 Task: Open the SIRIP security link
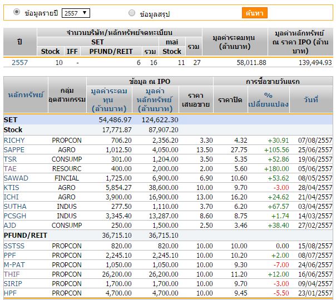[13, 283]
